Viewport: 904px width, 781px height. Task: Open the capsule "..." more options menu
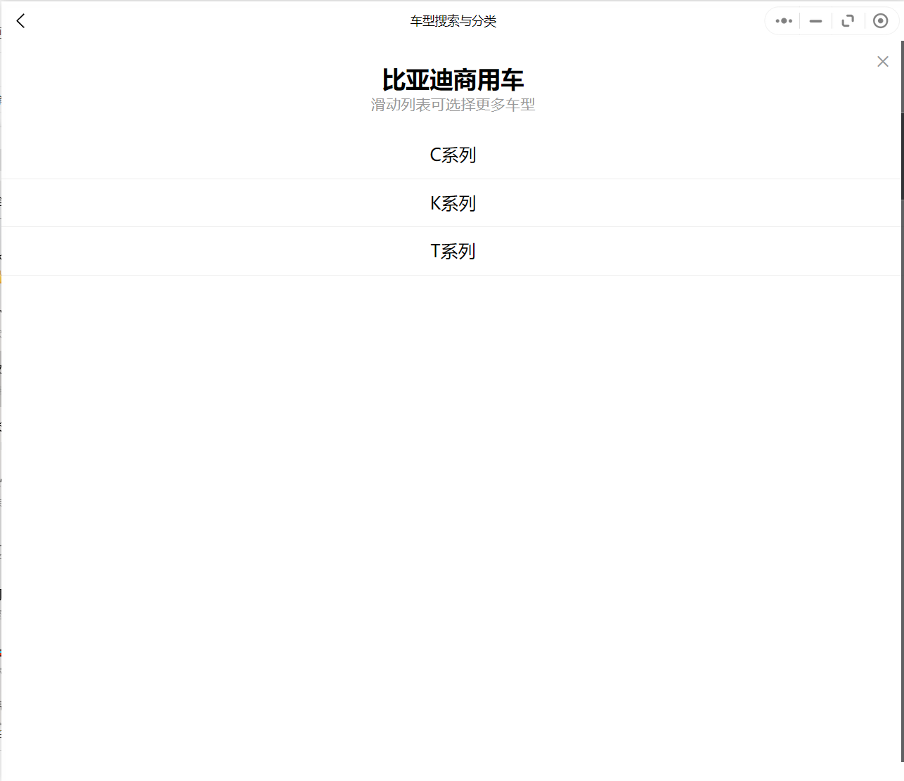click(x=782, y=20)
